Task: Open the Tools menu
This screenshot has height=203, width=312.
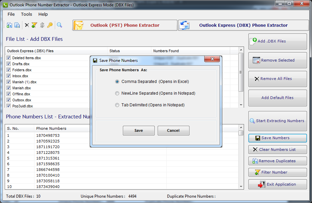Action: coord(26,14)
